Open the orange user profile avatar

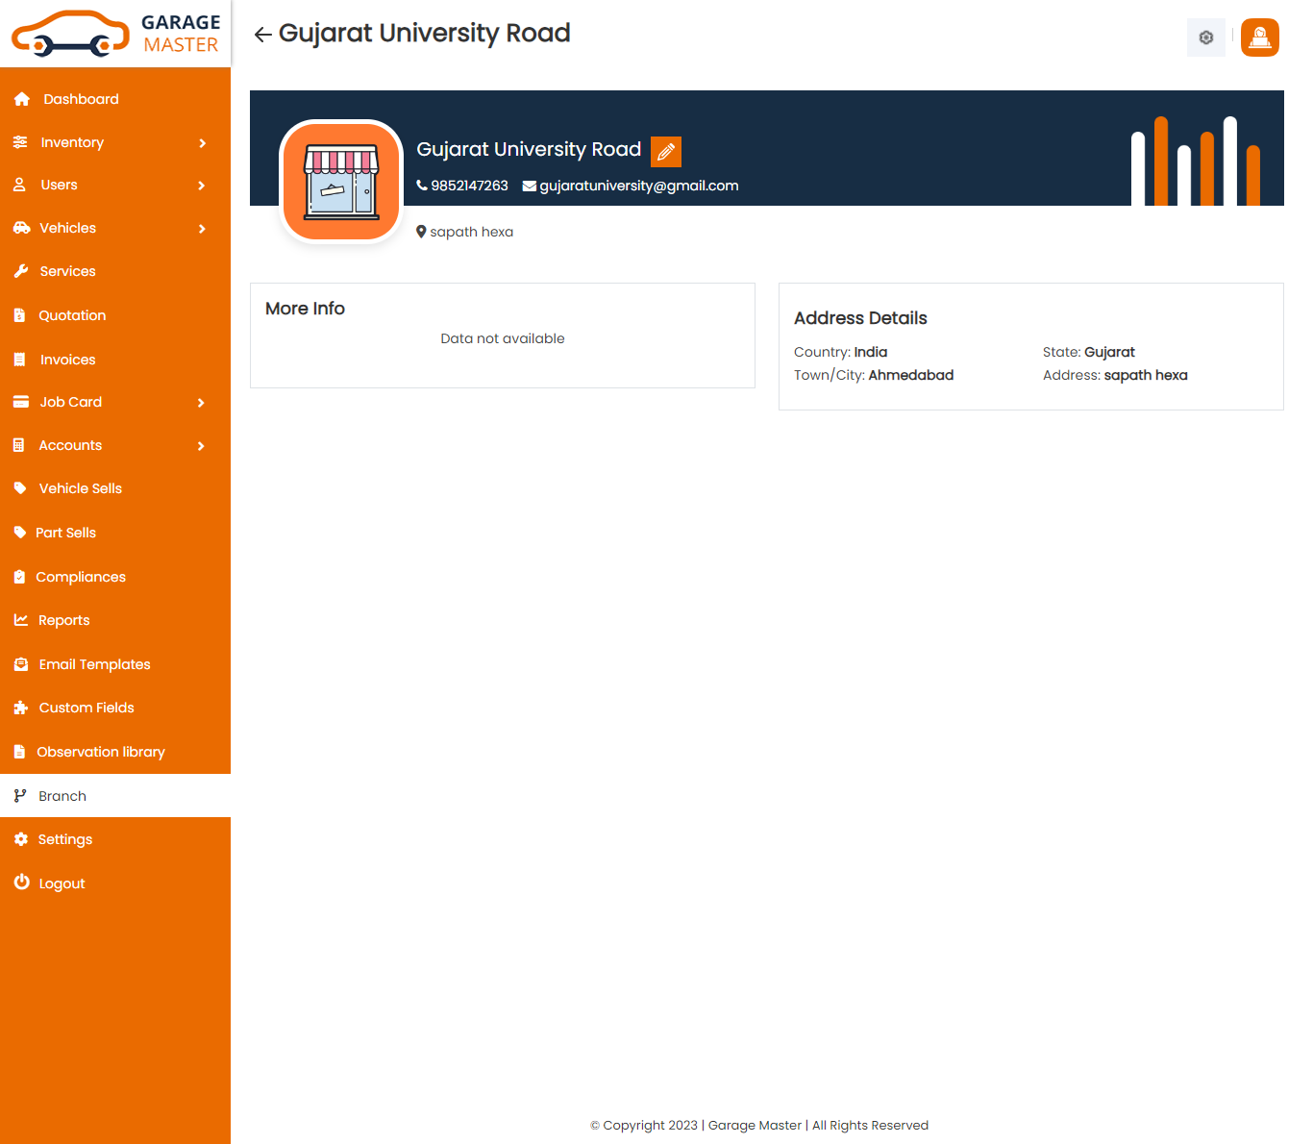click(1259, 37)
